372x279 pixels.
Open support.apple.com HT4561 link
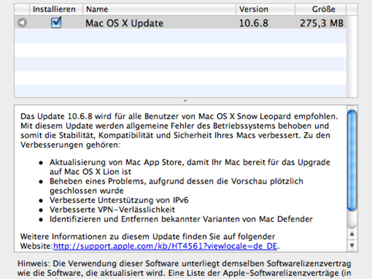click(165, 246)
